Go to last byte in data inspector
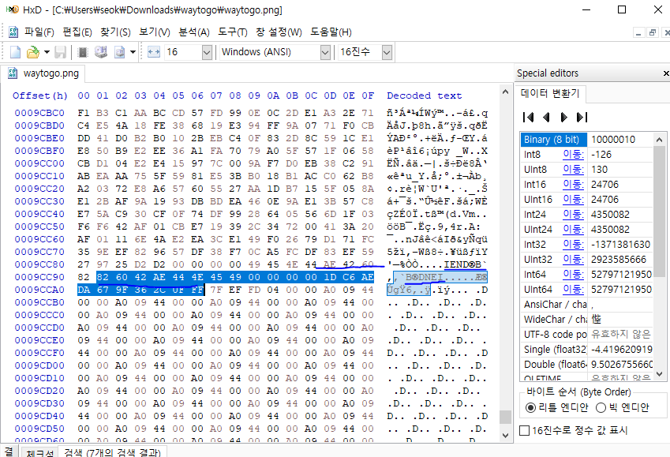670x457 pixels. 582,117
